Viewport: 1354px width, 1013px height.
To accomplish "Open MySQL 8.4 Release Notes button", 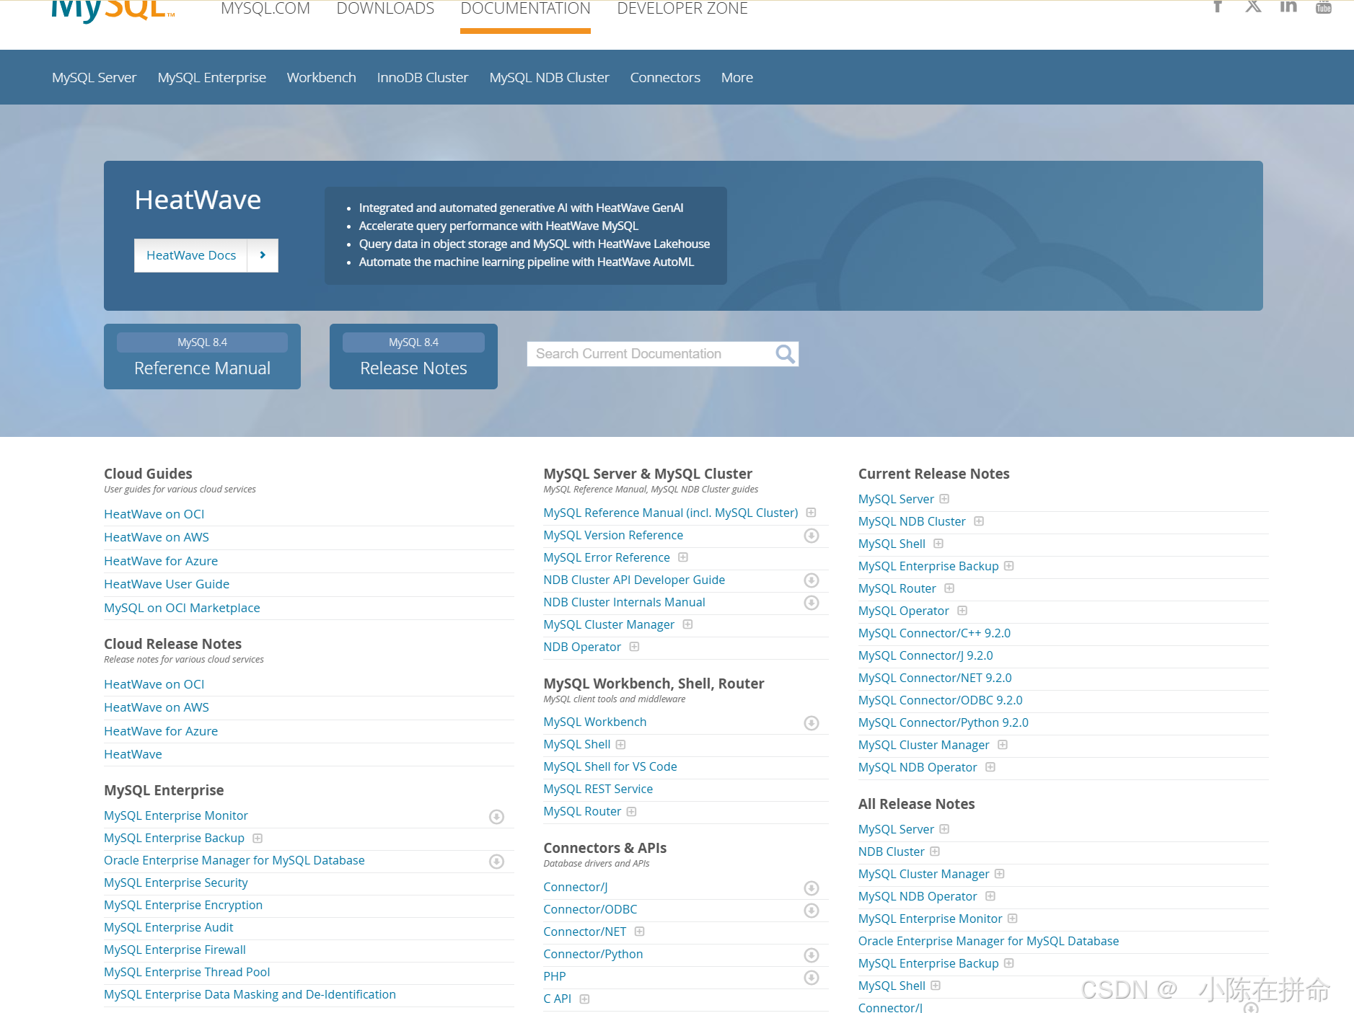I will coord(413,356).
